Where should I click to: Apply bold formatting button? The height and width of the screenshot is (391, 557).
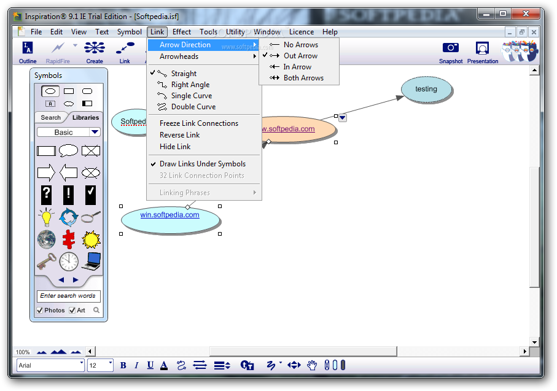click(123, 365)
